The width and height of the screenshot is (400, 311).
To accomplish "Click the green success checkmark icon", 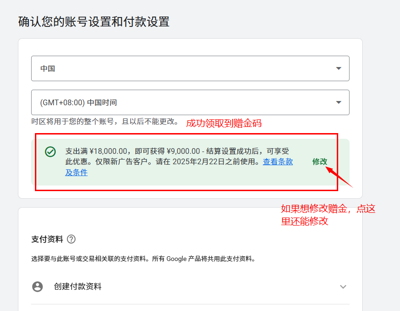I will (50, 151).
